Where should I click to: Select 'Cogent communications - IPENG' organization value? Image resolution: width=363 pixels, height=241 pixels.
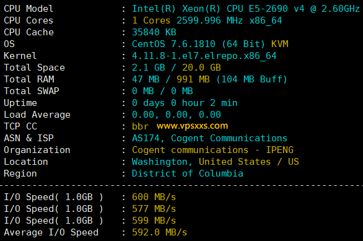point(212,150)
